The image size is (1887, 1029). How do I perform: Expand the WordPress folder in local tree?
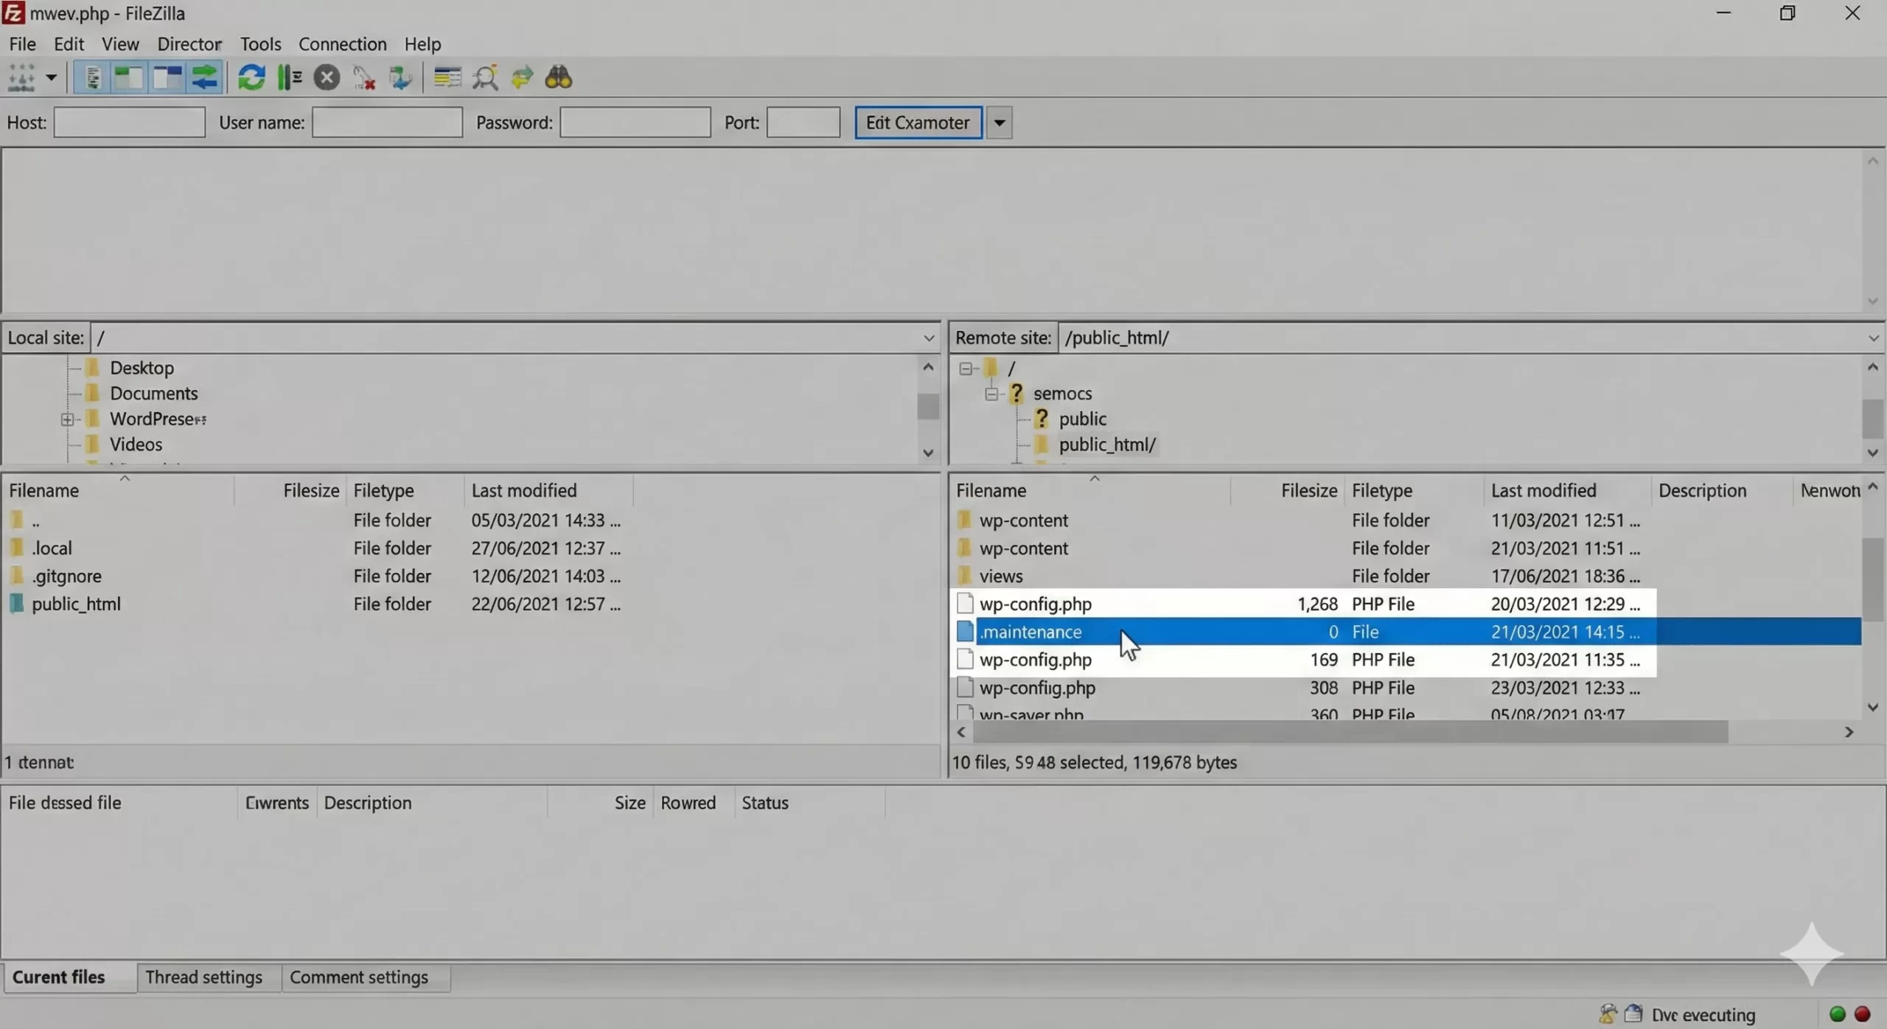pos(67,419)
